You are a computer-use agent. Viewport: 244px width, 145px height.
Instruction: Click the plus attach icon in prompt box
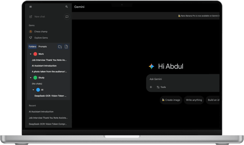[151, 87]
